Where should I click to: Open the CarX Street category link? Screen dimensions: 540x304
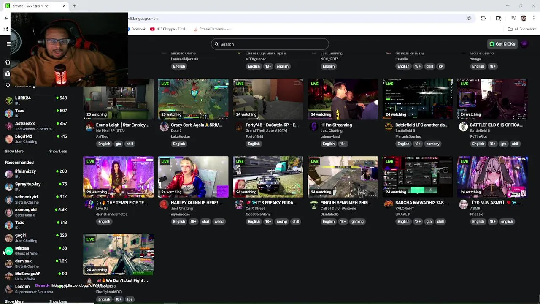255,209
